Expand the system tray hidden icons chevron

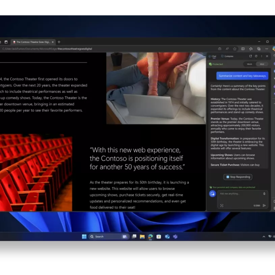(x=264, y=237)
